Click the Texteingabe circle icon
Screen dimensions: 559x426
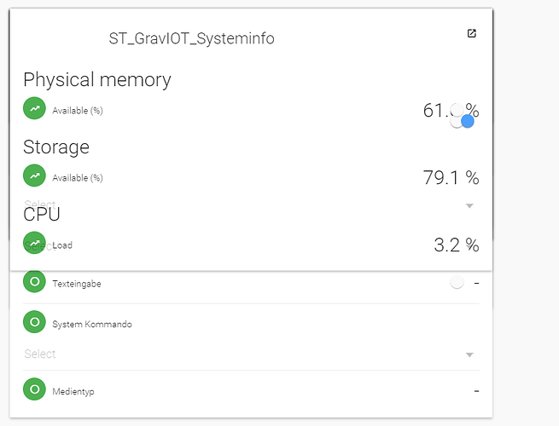click(x=34, y=282)
